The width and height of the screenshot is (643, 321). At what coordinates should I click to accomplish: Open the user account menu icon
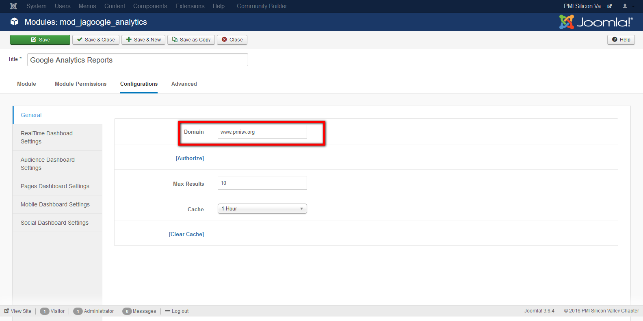(628, 6)
